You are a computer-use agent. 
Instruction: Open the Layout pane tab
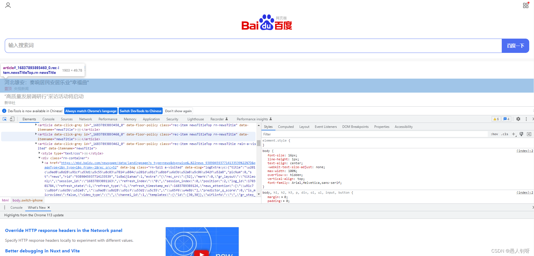click(304, 127)
